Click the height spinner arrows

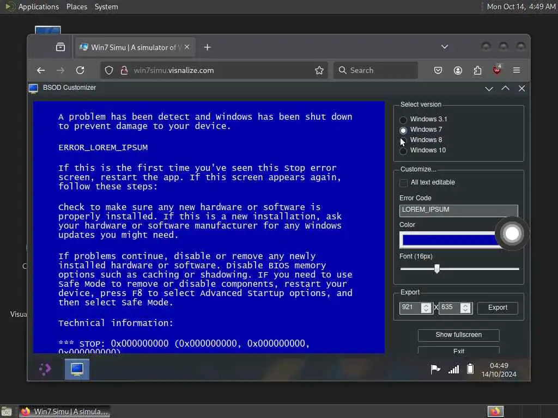(x=465, y=308)
